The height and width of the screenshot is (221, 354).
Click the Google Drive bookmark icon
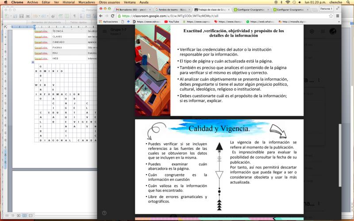[x=128, y=22]
